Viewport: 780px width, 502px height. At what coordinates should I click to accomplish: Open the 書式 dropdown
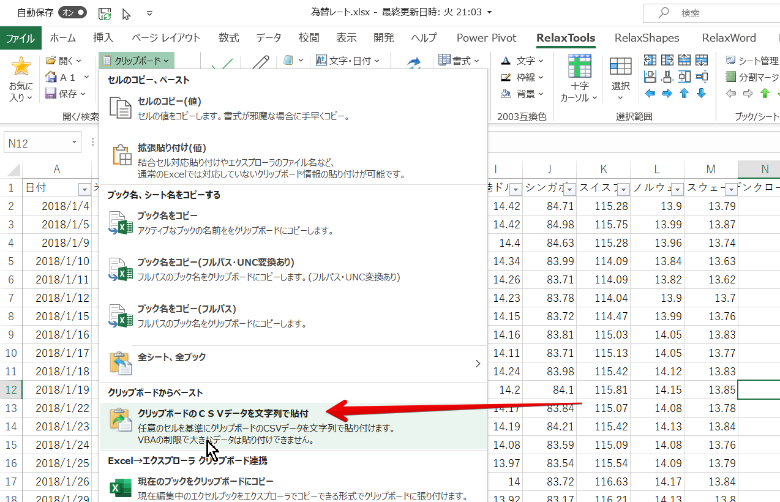click(x=459, y=61)
